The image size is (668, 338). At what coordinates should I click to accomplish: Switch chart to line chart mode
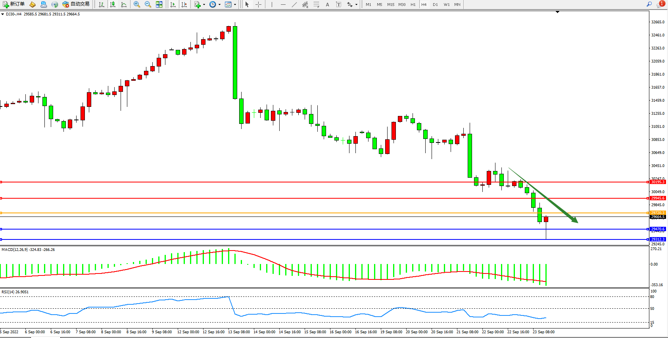coord(124,4)
